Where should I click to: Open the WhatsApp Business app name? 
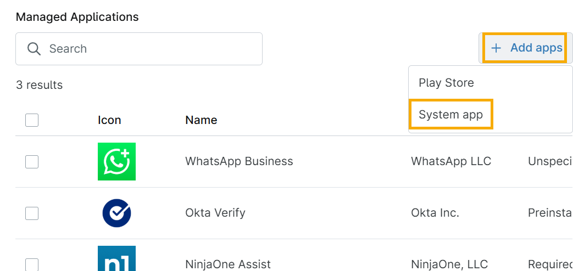pos(239,161)
